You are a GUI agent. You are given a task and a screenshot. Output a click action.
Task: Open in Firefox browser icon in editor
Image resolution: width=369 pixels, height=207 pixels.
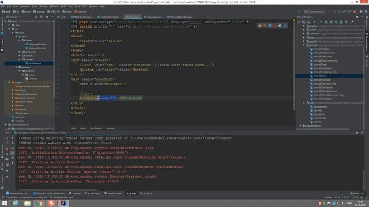[x=265, y=25]
